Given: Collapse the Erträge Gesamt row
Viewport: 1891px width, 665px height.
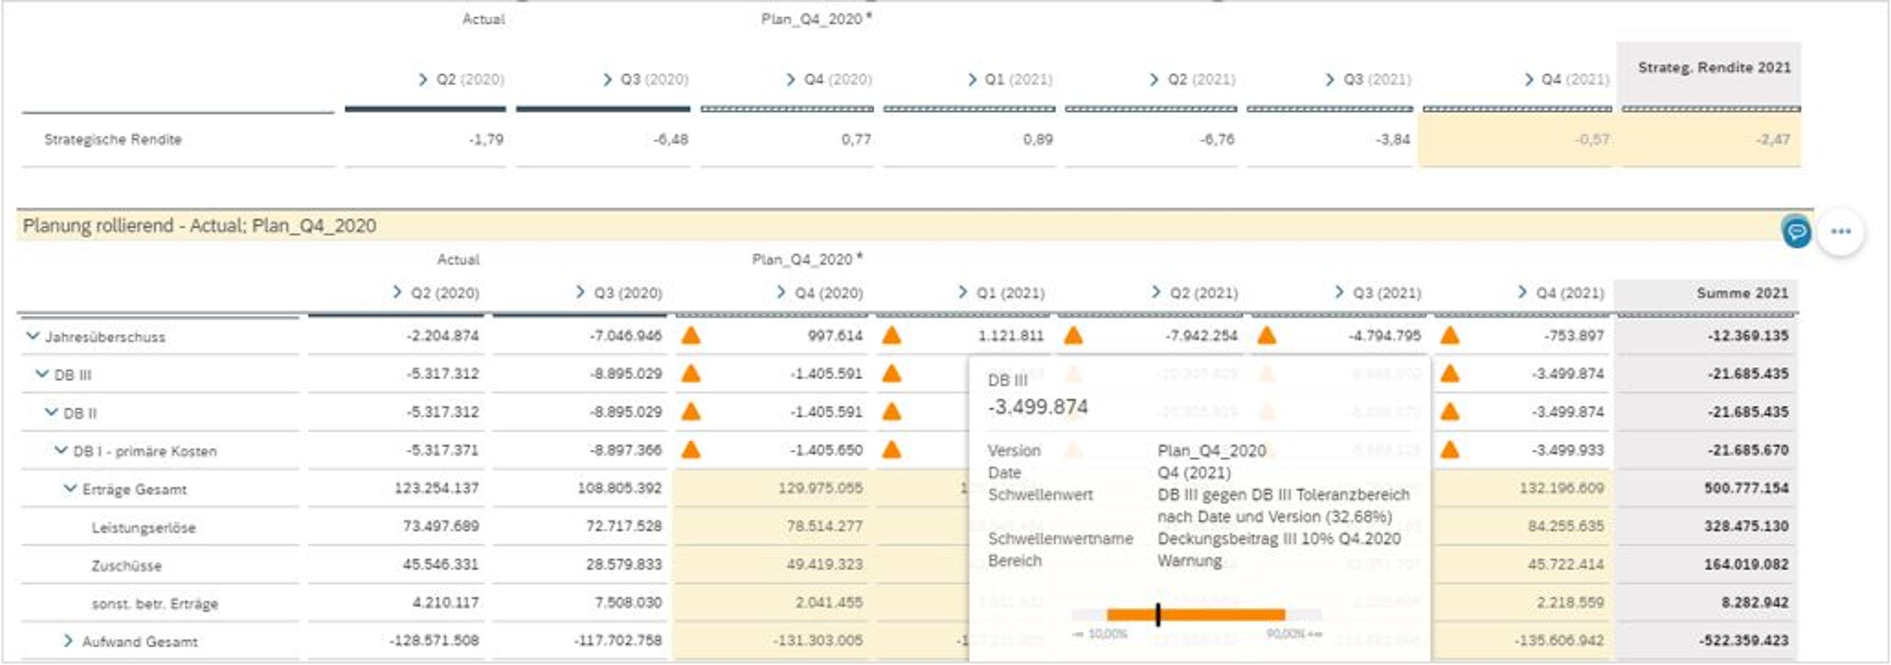Looking at the screenshot, I should [x=70, y=488].
